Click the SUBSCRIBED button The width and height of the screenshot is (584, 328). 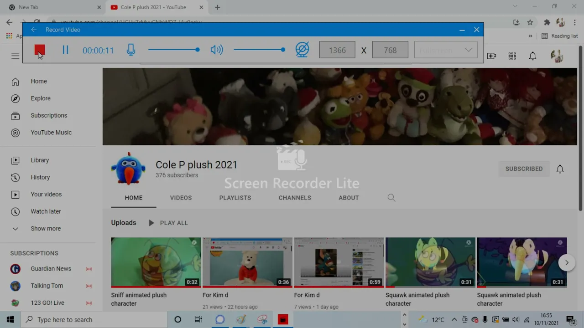pos(524,169)
